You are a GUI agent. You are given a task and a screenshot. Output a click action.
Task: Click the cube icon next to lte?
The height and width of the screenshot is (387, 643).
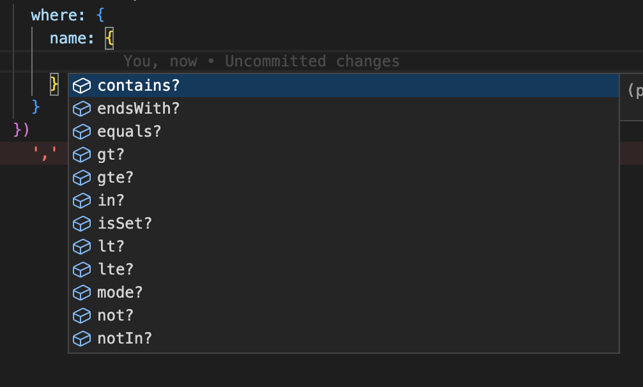click(82, 269)
